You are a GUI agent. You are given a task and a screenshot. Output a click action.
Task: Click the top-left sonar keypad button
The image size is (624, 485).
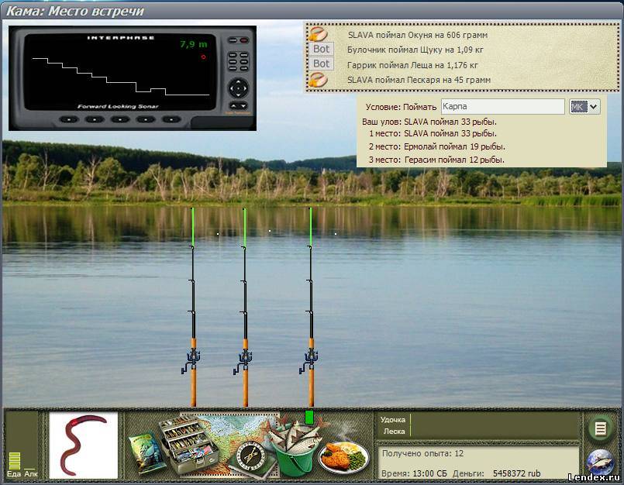click(x=233, y=55)
